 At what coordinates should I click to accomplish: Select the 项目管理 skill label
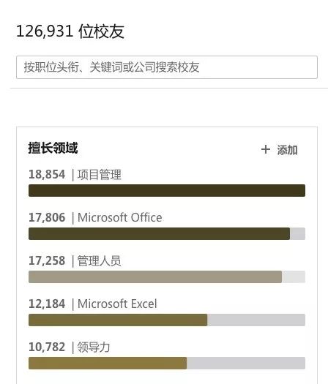pos(100,175)
